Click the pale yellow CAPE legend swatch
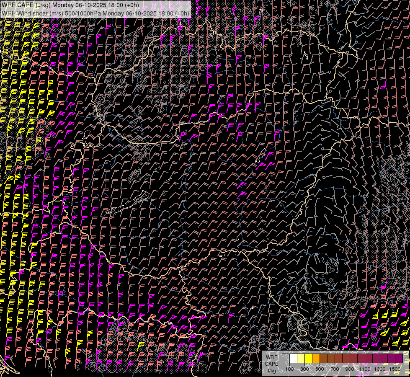The image size is (410, 377). (301, 359)
